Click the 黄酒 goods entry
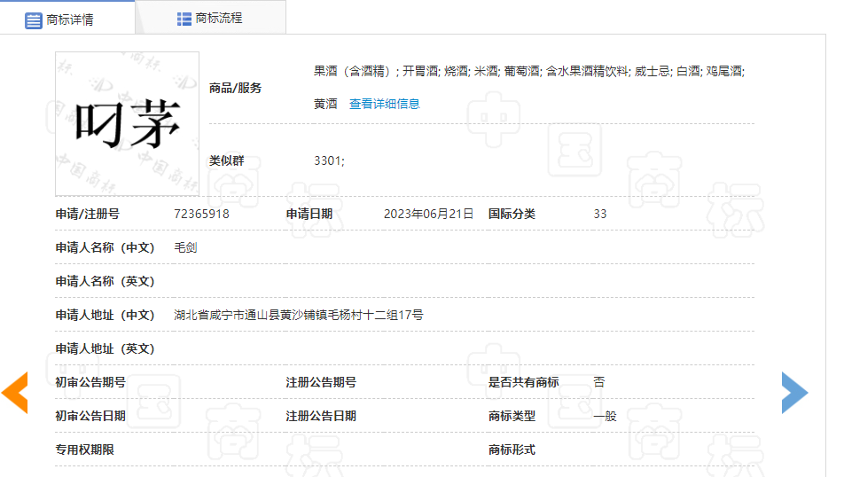 pos(325,104)
